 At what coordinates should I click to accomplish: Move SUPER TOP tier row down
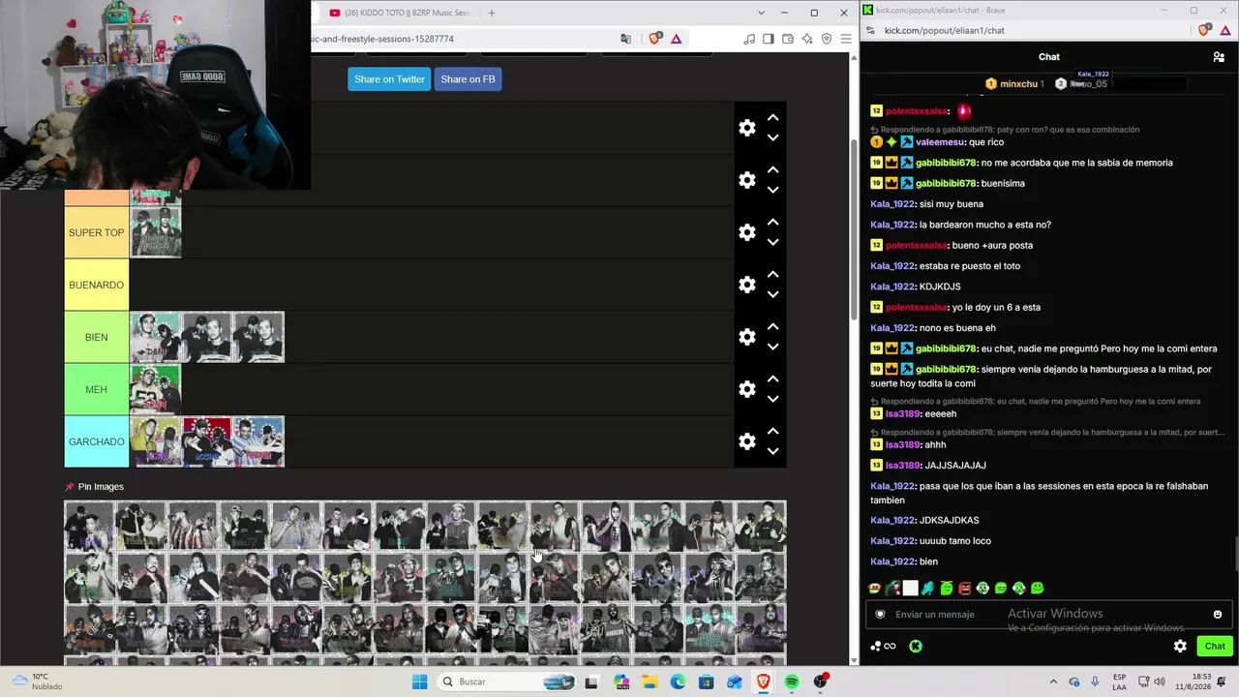tap(772, 242)
